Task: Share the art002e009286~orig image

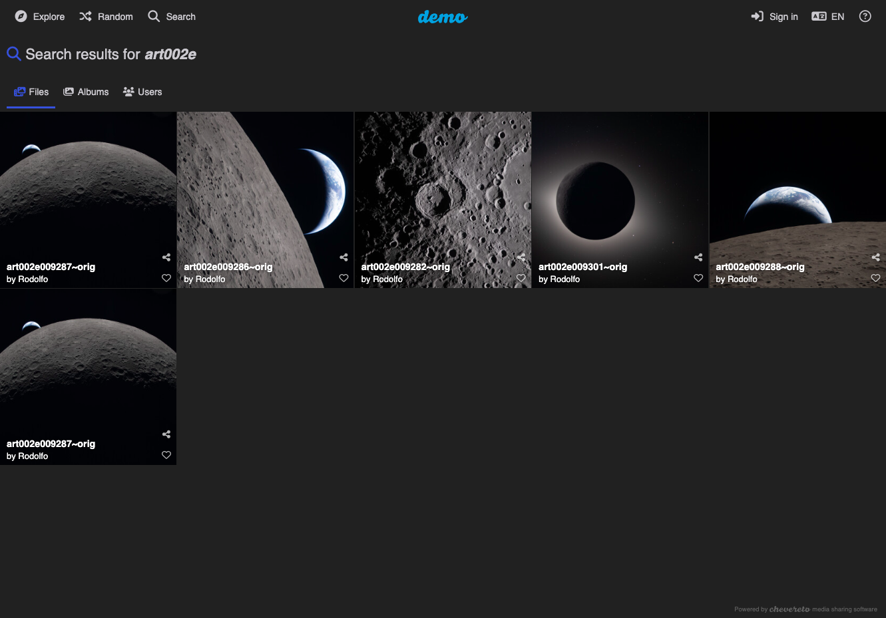Action: (x=343, y=257)
